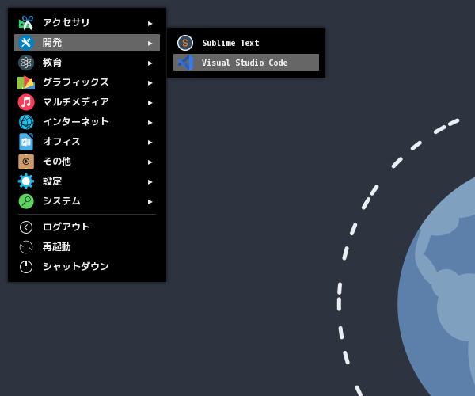
Task: Click the アクセサリ scissors icon
Action: tap(26, 23)
